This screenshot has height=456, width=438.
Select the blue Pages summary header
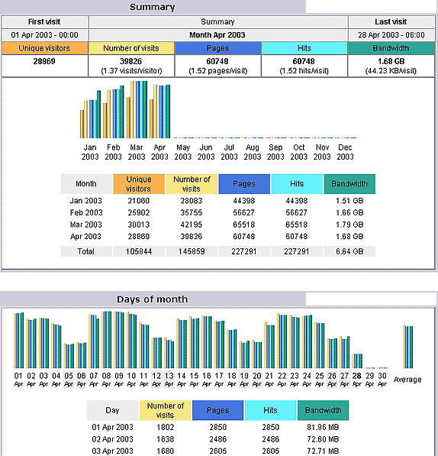(x=217, y=48)
